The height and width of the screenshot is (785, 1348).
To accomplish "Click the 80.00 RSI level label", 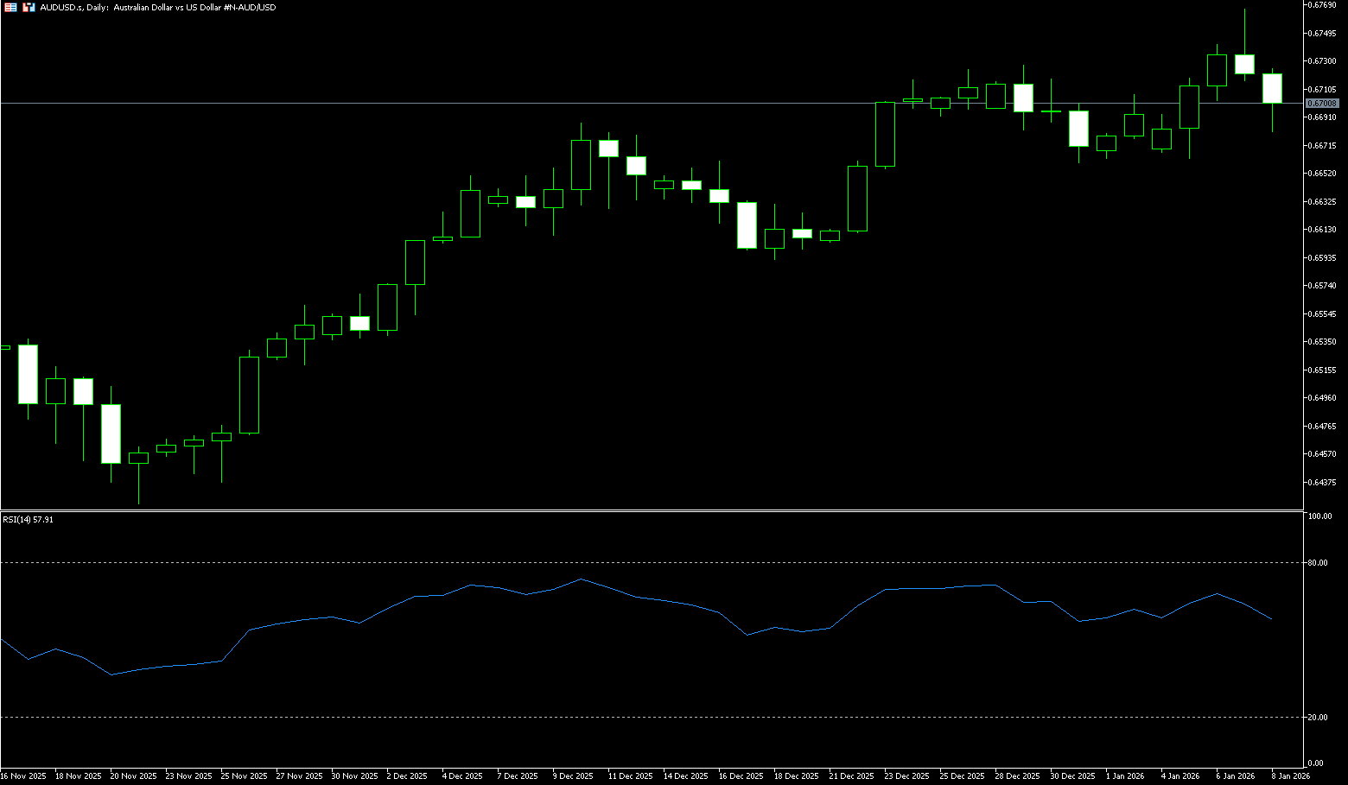I will tap(1318, 563).
